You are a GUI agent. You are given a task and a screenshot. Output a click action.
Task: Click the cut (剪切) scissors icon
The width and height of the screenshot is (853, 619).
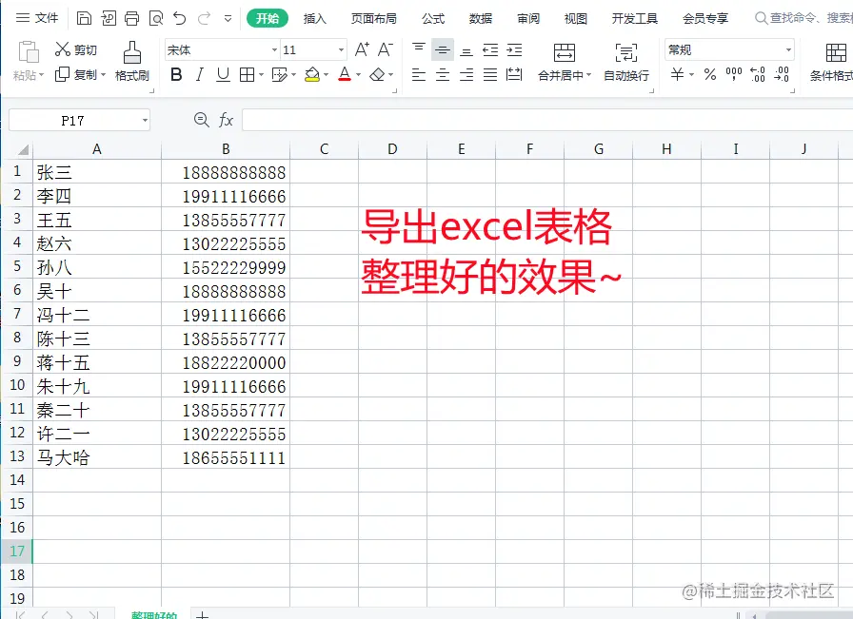pos(62,48)
